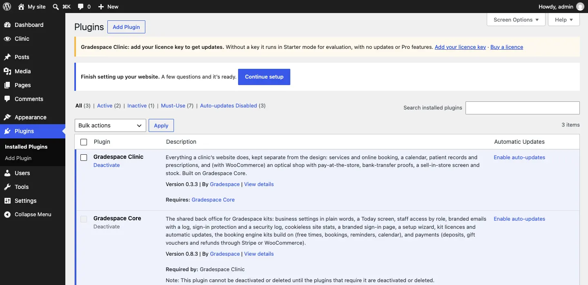Click the Appearance brush icon in sidebar
Screen dimensions: 588x285
(7, 117)
